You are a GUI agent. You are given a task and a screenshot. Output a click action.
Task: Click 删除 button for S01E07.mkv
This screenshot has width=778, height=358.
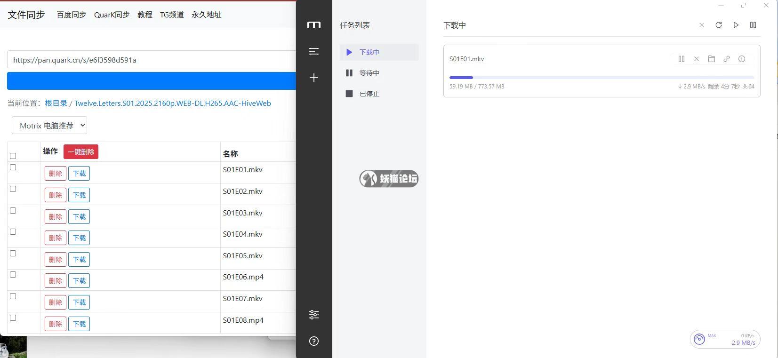tap(56, 302)
